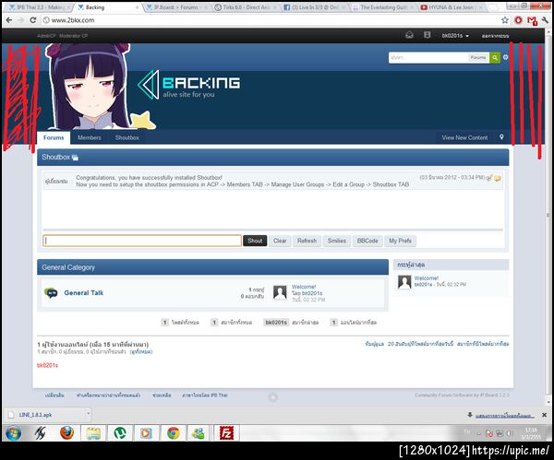Open the Moderator CP link
Screen dimensions: 554x460
tap(73, 36)
